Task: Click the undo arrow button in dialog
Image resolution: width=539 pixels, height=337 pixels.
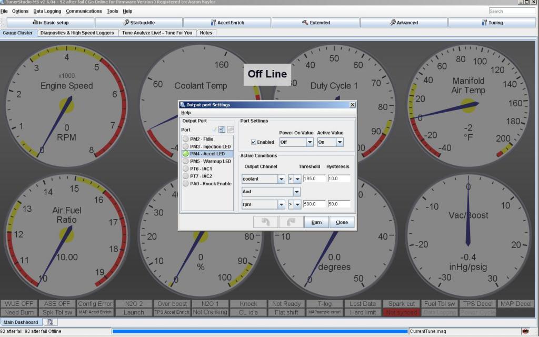Action: [x=265, y=222]
